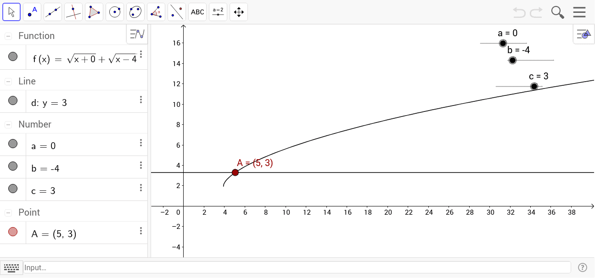Select the Polygon tool
Image resolution: width=595 pixels, height=278 pixels.
click(94, 12)
